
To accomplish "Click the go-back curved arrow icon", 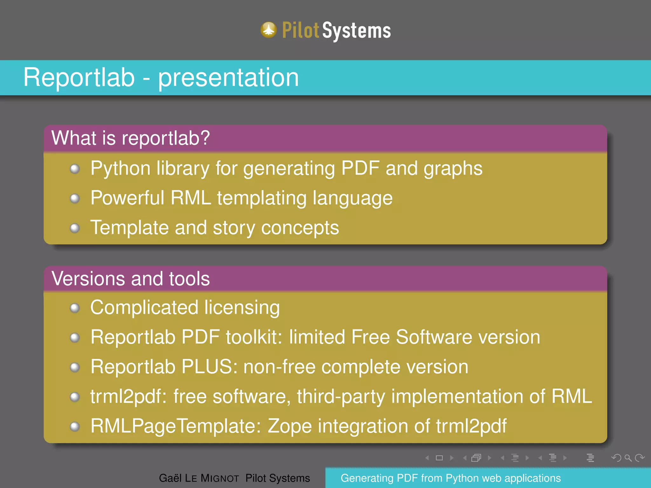I will click(x=616, y=458).
